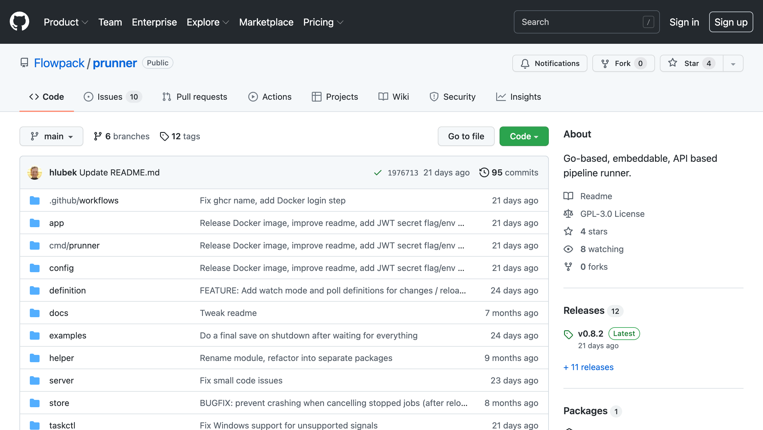Click the v0.8.2 release tag icon
The height and width of the screenshot is (430, 763).
pos(568,334)
